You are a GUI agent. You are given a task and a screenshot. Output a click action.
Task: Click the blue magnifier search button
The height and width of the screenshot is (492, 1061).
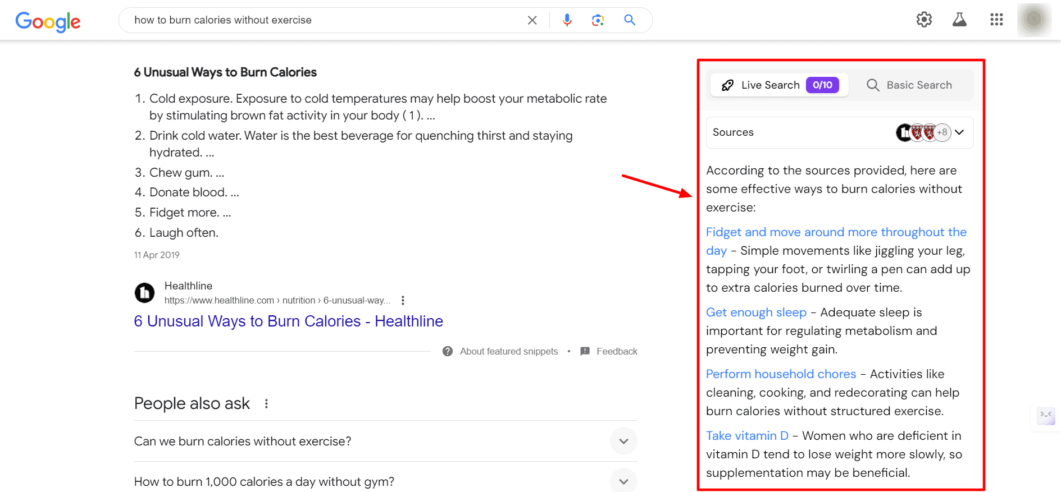coord(630,20)
